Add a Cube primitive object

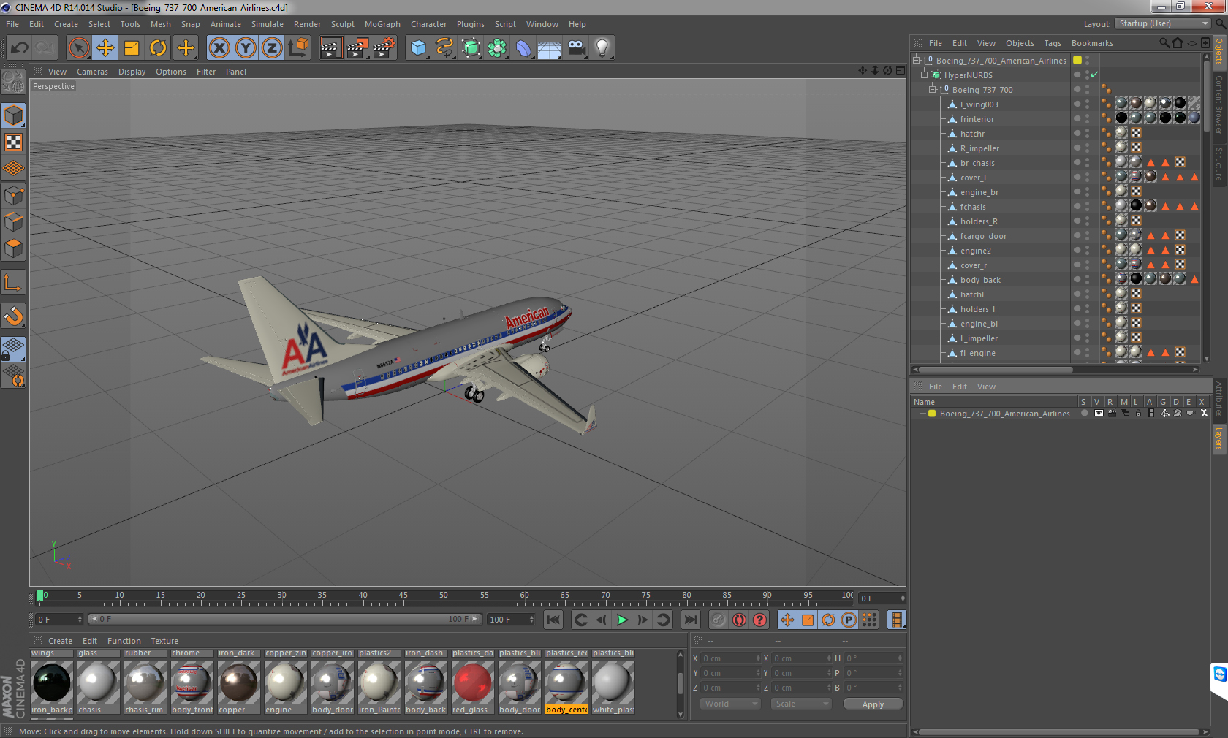[418, 48]
